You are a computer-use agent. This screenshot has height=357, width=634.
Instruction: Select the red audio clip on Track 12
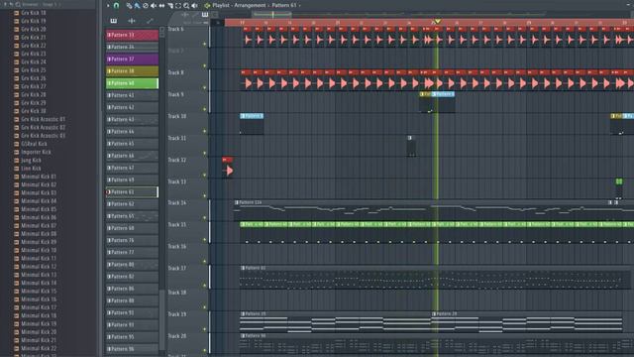tap(228, 167)
